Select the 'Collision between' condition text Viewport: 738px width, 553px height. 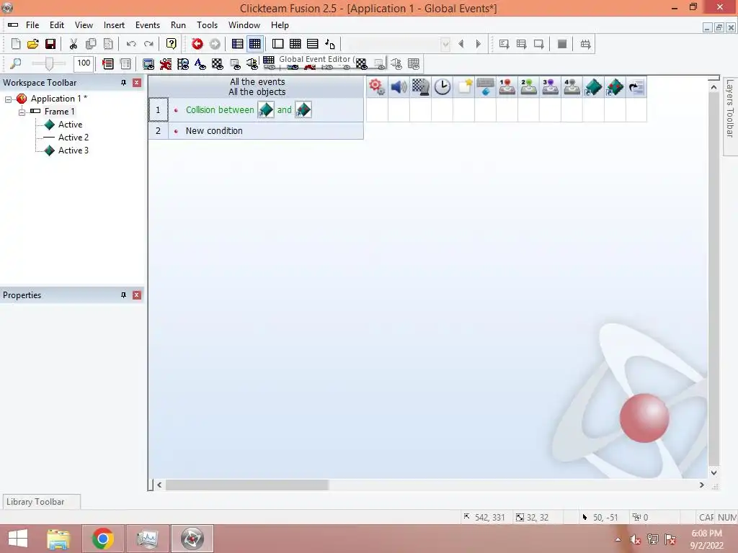click(x=220, y=110)
